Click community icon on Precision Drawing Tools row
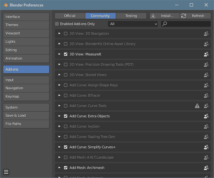 pos(206,64)
